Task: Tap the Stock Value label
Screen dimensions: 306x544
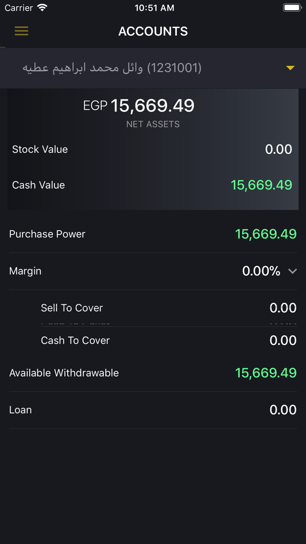Action: click(x=40, y=150)
